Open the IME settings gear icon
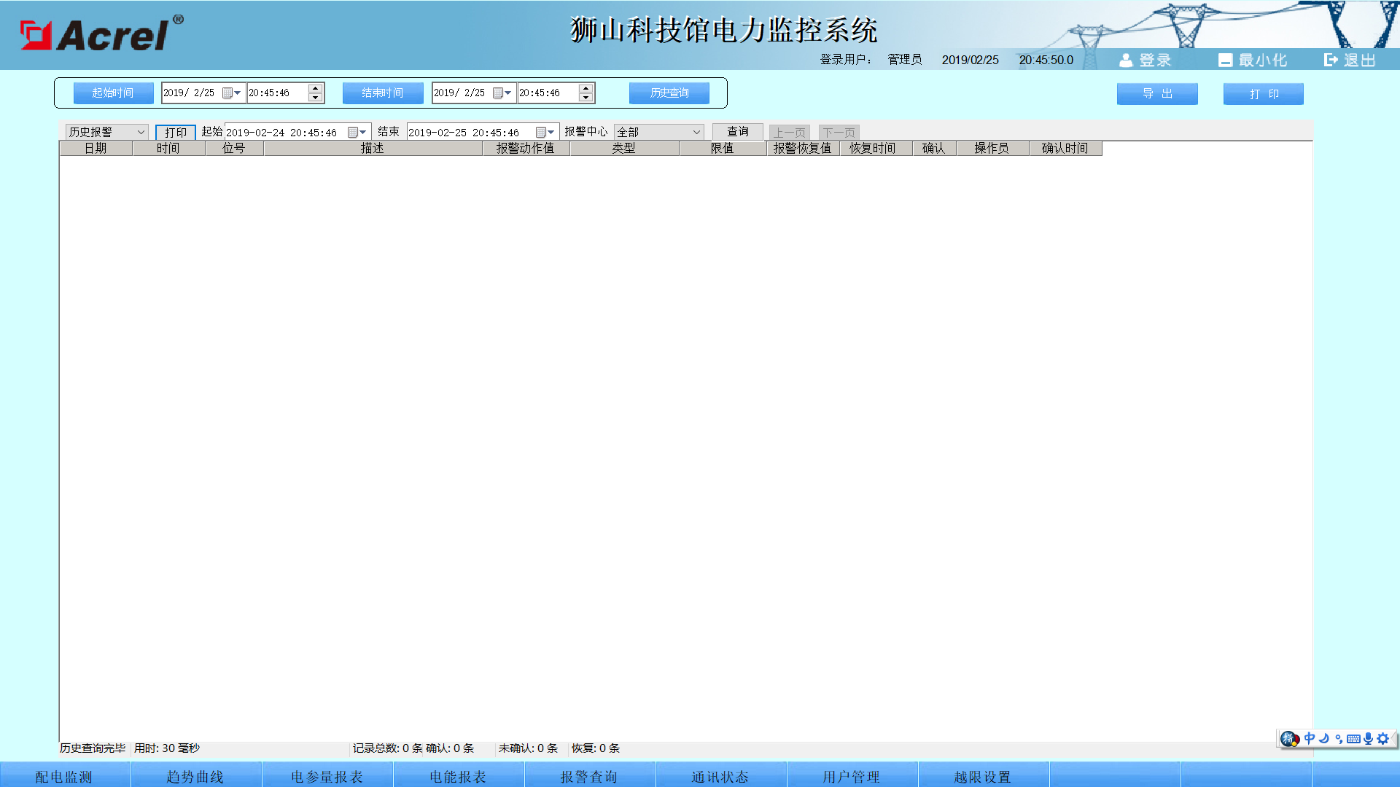Viewport: 1400px width, 787px height. (1382, 739)
